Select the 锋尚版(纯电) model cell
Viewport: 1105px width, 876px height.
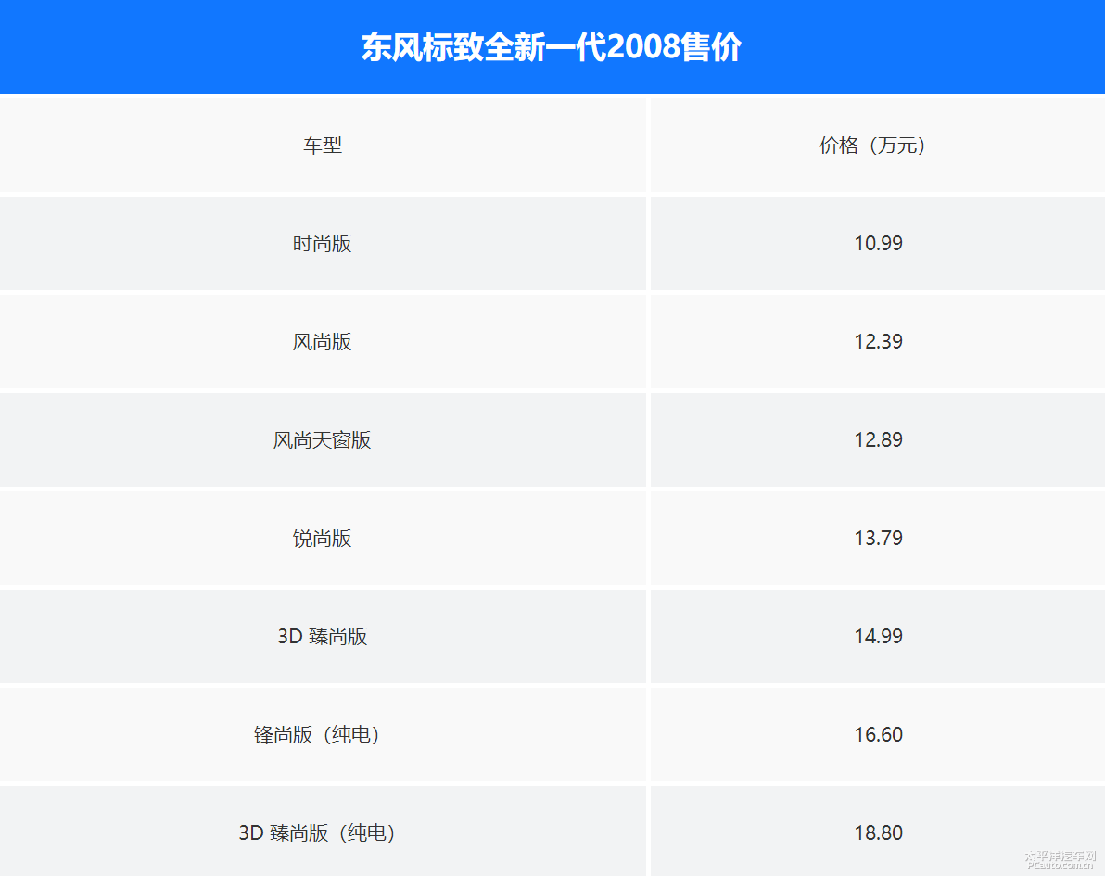[x=322, y=735]
